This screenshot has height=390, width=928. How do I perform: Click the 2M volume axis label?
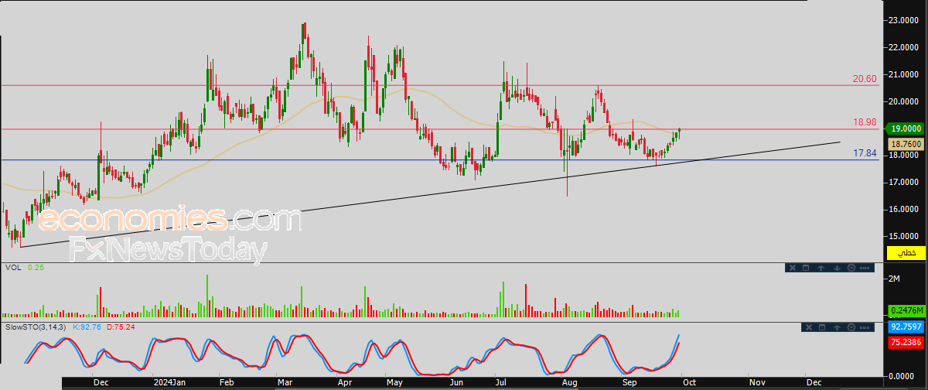[896, 279]
